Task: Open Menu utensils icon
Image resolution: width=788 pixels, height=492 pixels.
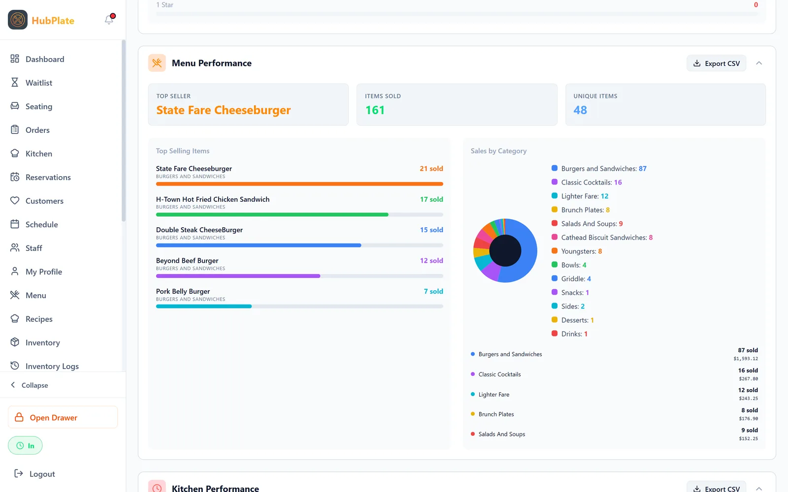Action: pyautogui.click(x=15, y=295)
